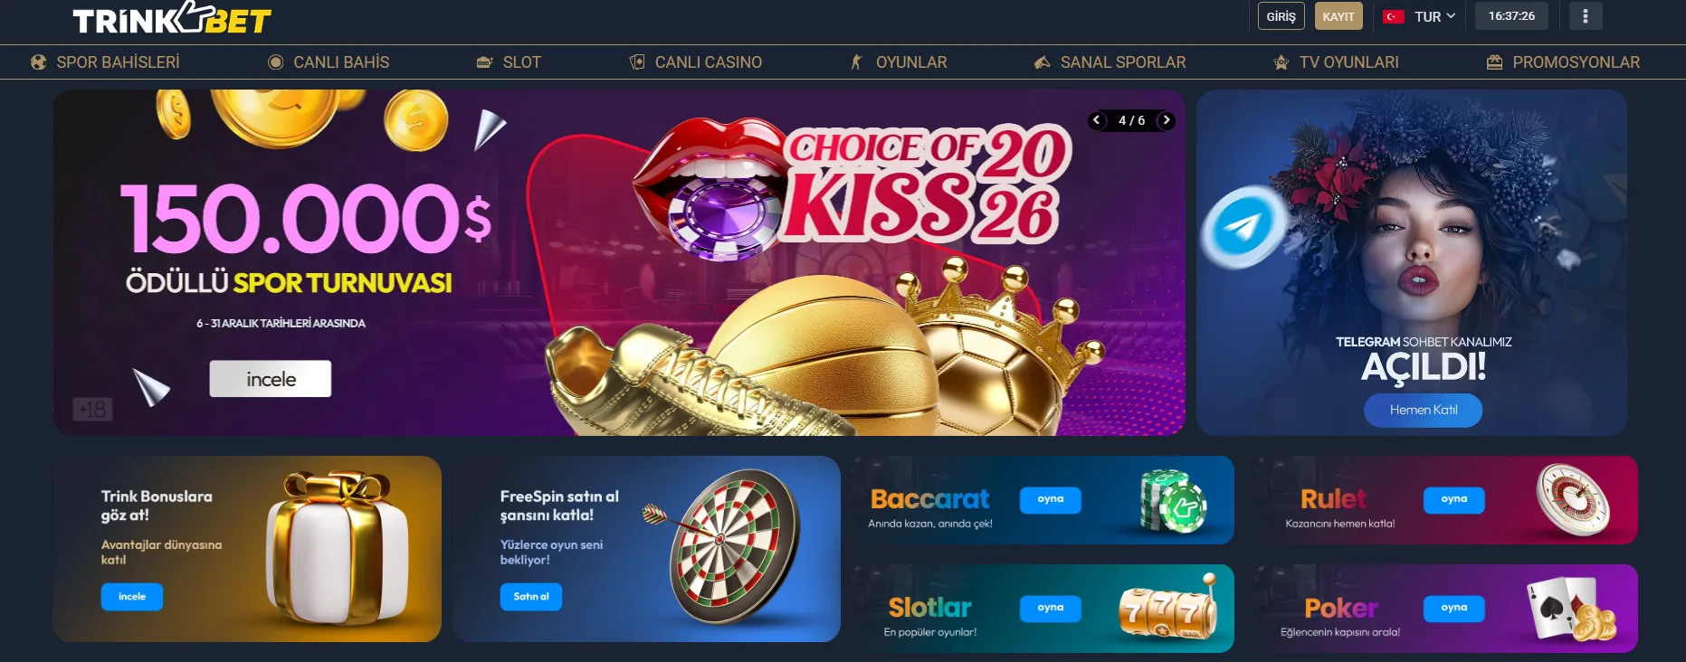Viewport: 1686px width, 662px height.
Task: Click the Telegram paper plane icon
Action: tap(1243, 227)
